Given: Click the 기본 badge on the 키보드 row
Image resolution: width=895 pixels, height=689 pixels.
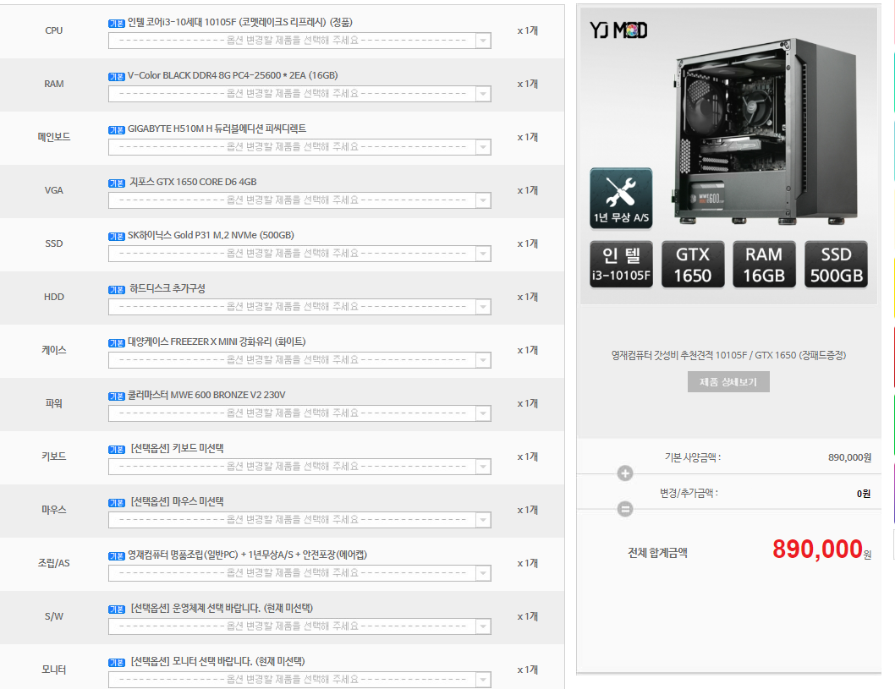Looking at the screenshot, I should [x=117, y=450].
